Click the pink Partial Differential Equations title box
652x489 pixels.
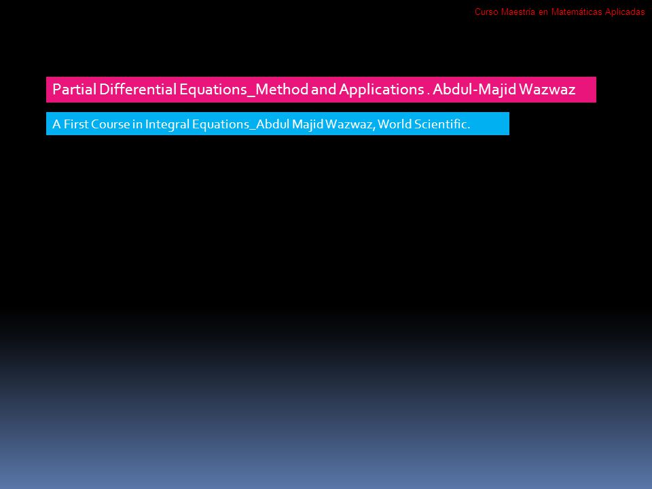(x=321, y=90)
